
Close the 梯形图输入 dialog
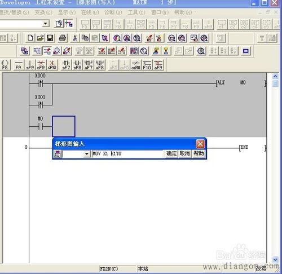200,144
